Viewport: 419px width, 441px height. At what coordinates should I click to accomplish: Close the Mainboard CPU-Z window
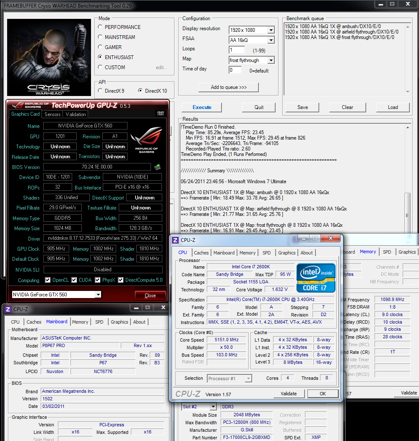tap(163, 307)
